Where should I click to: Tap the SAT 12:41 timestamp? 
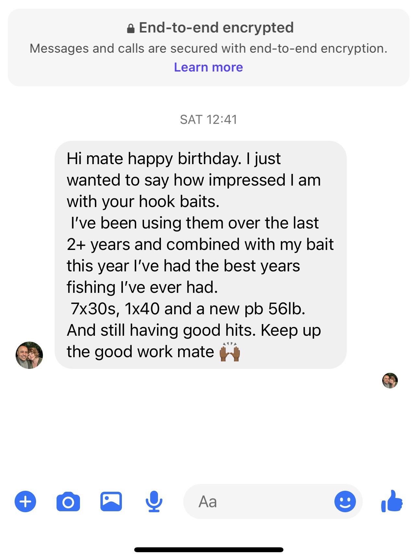tap(208, 120)
